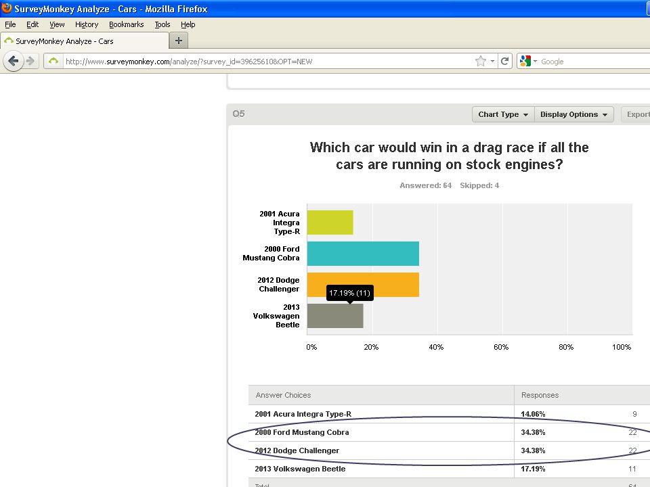Screen dimensions: 650x487
Task: Open a new tab with plus button
Action: pyautogui.click(x=179, y=41)
